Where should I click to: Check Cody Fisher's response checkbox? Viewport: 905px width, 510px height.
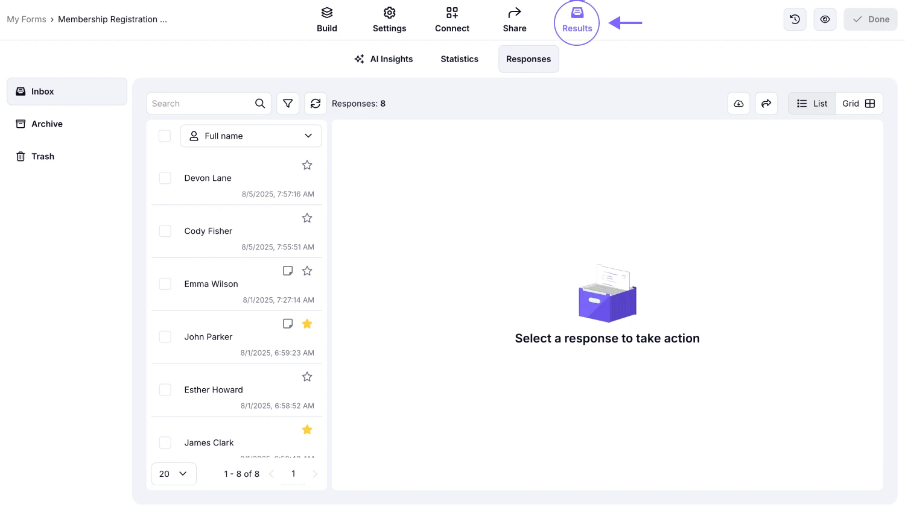coord(165,231)
